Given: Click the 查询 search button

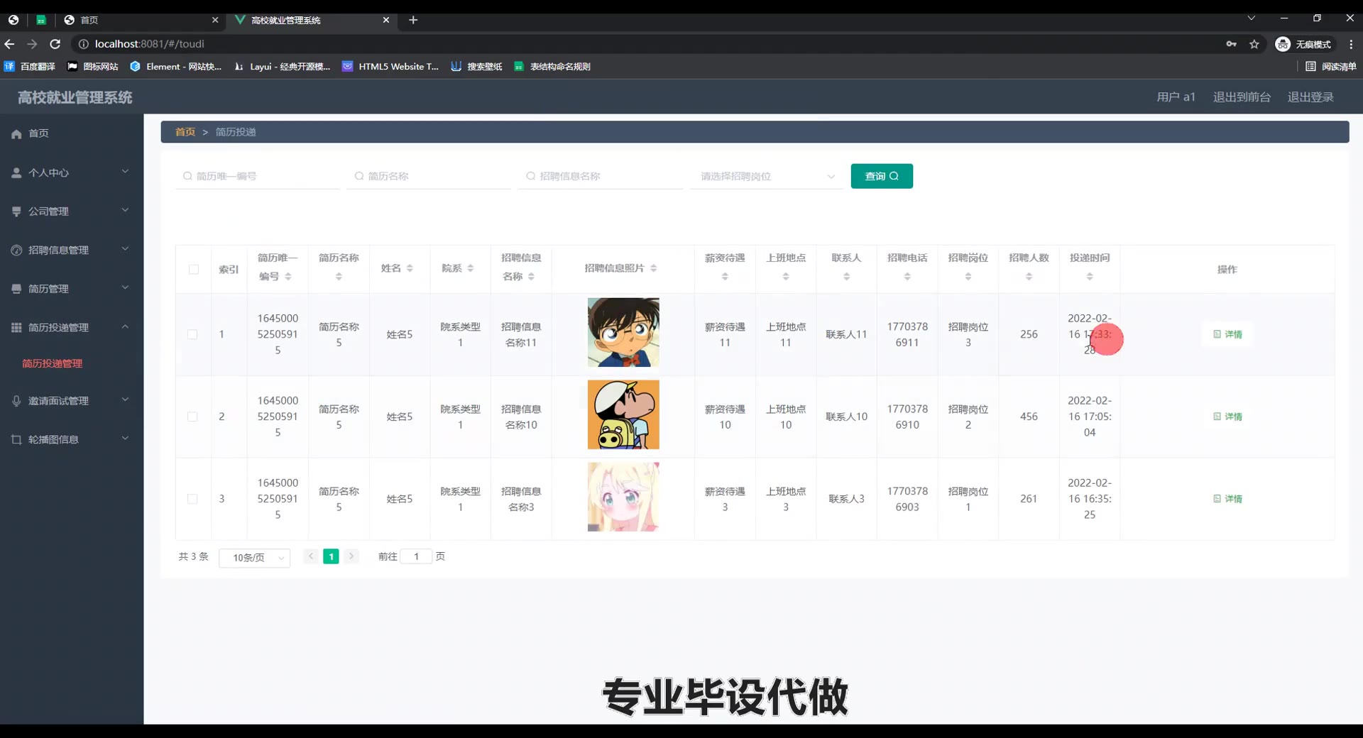Looking at the screenshot, I should [882, 176].
